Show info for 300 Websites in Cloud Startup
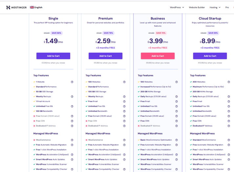 click(229, 82)
